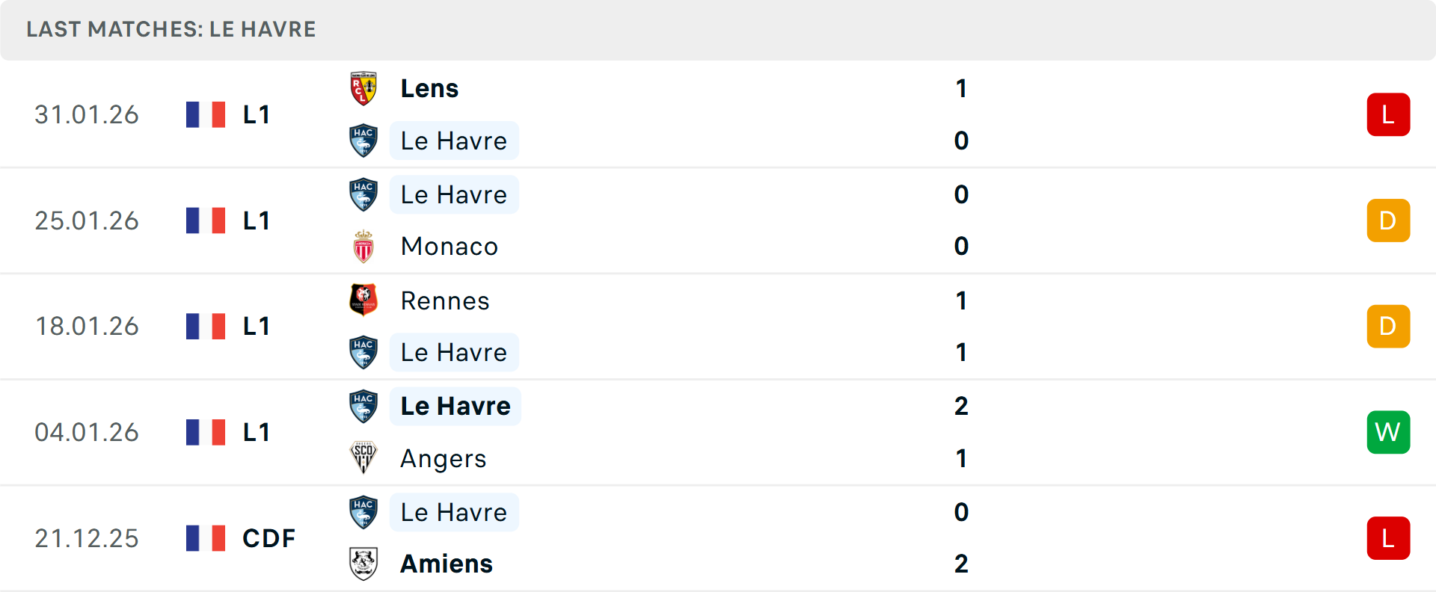Screen dimensions: 1436x592
Task: Click the score 2 in the Amiens match
Action: (961, 564)
